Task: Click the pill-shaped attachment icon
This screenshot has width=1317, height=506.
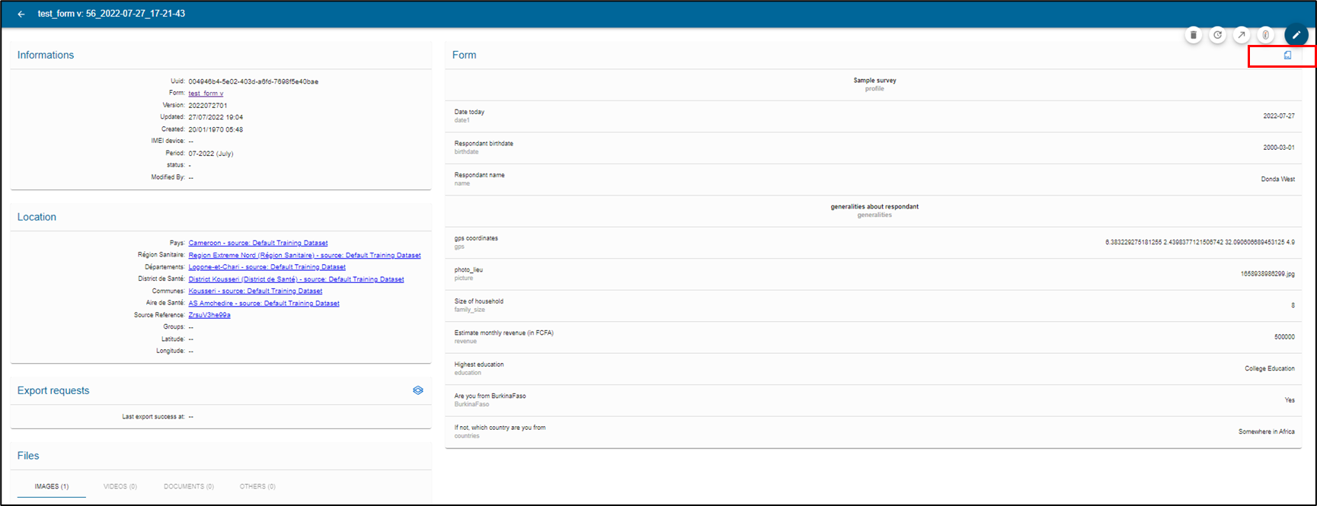Action: point(1266,35)
